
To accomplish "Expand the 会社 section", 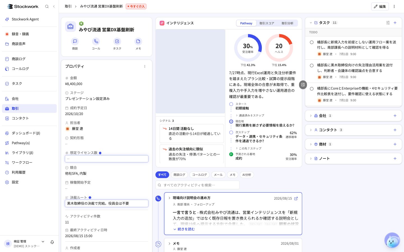I will (311, 116).
